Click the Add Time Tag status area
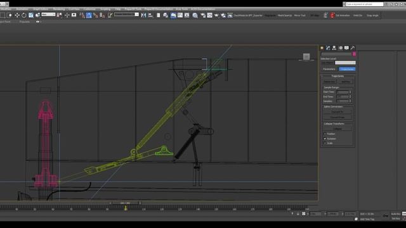This screenshot has width=406, height=228. [x=367, y=219]
